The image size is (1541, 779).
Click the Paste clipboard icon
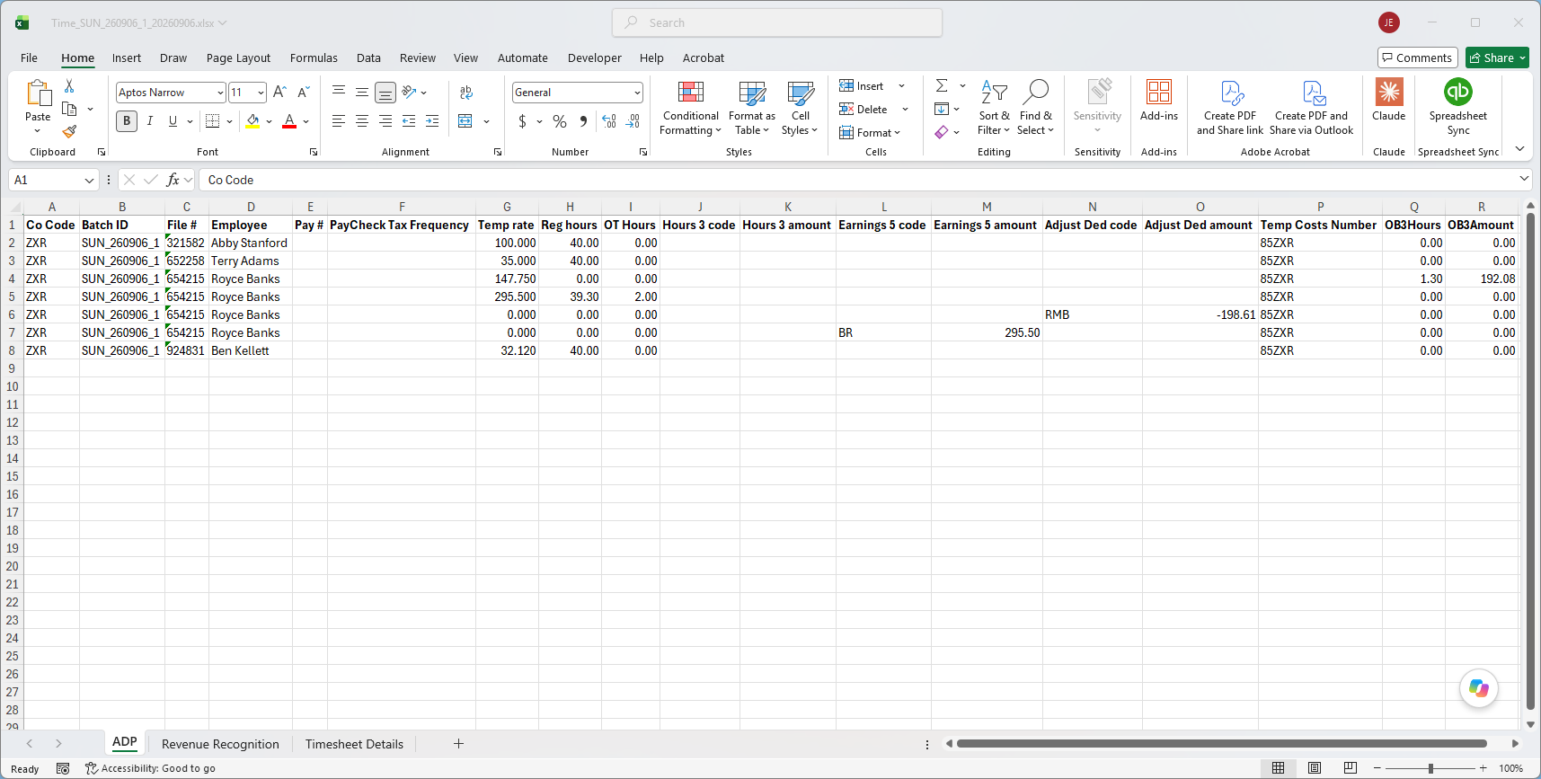pyautogui.click(x=38, y=93)
